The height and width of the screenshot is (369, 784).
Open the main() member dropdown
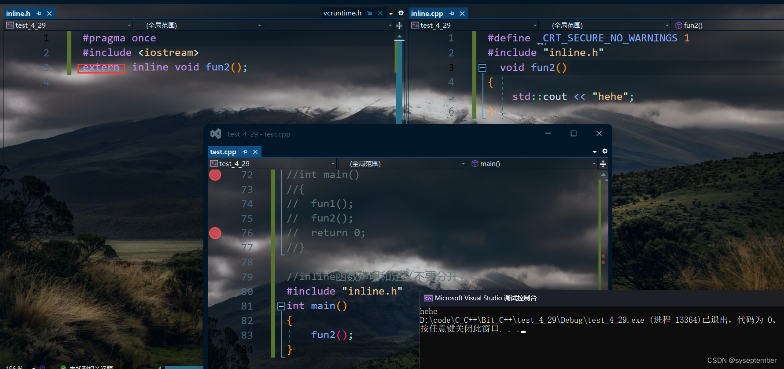point(533,164)
